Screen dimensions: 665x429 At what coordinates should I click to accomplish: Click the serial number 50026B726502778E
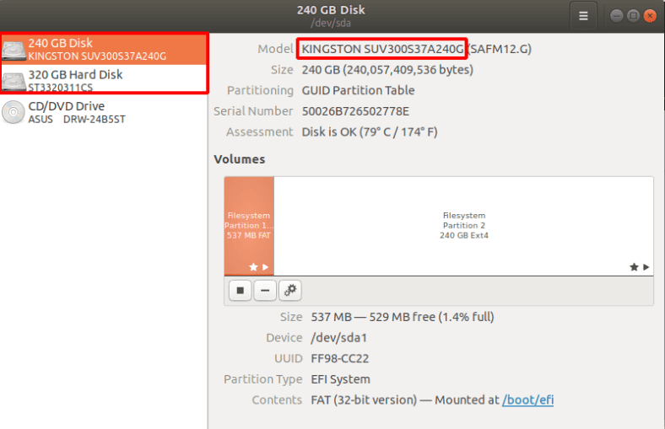coord(355,111)
